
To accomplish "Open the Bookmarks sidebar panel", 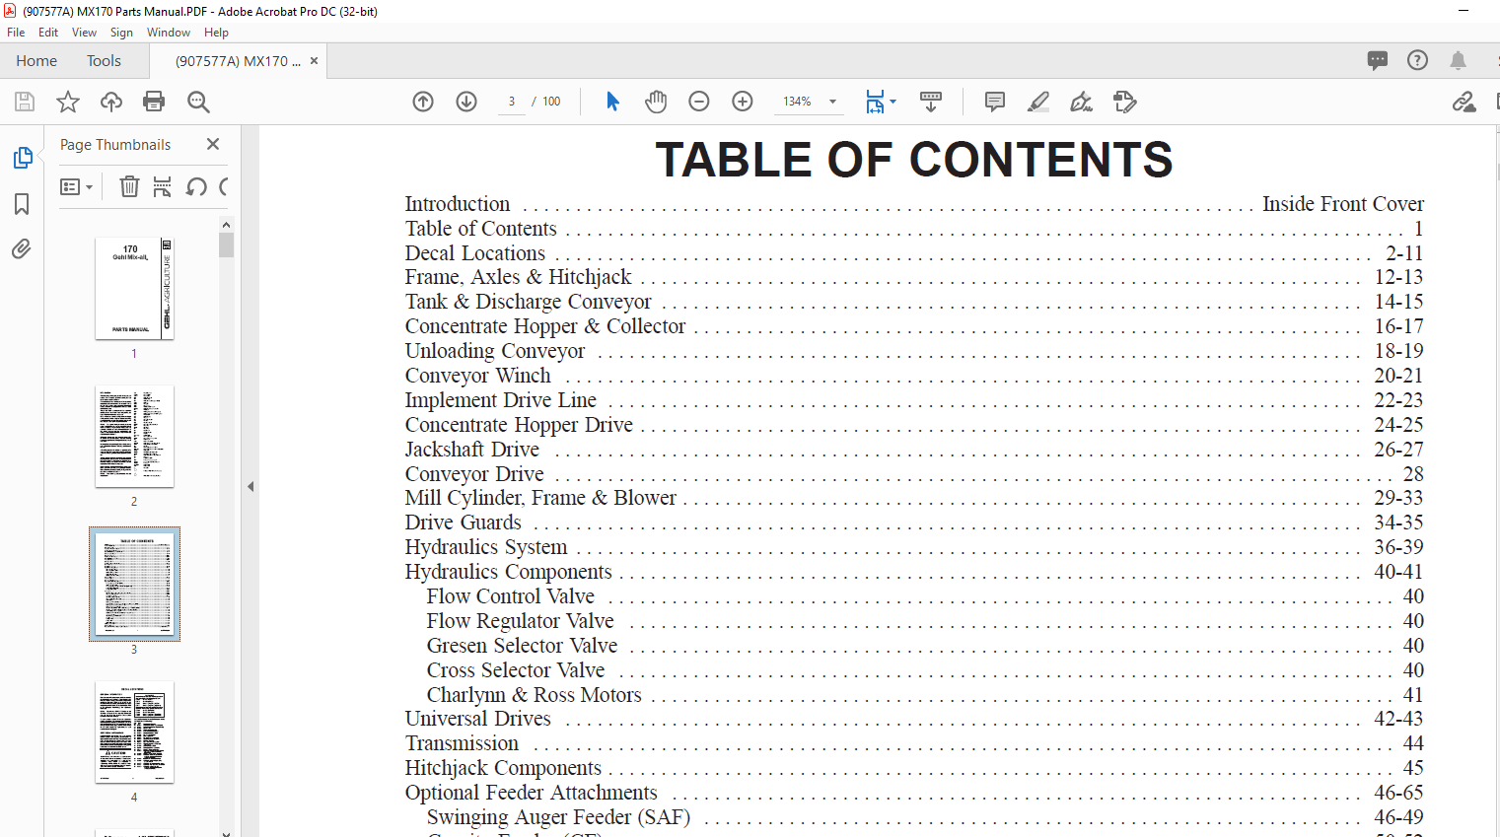I will (x=22, y=204).
